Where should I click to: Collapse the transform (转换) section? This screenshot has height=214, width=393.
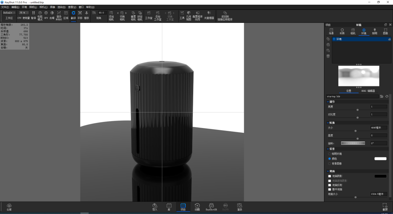[x=328, y=123]
